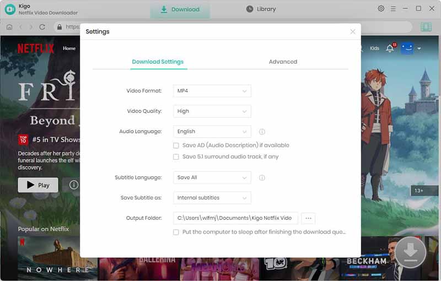The image size is (441, 281).
Task: Open settings via the gear icon
Action: (381, 9)
